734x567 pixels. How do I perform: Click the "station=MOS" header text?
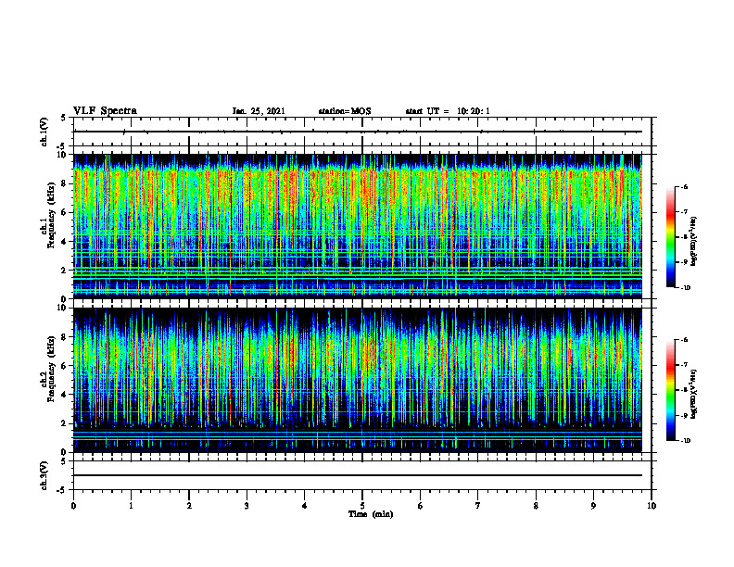pos(345,111)
